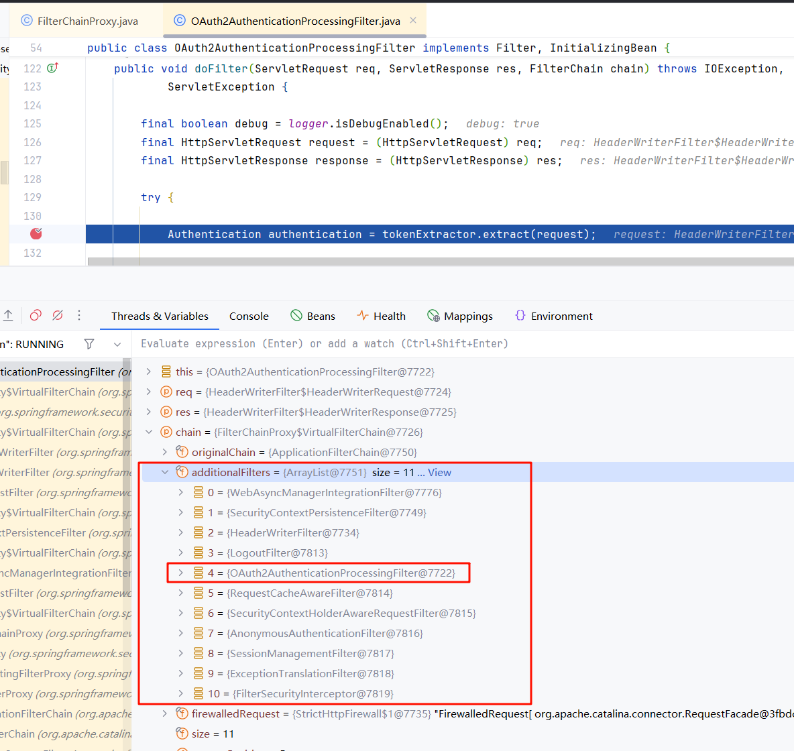Click the parameter icon beside 'chain'
Viewport: 794px width, 751px height.
166,432
